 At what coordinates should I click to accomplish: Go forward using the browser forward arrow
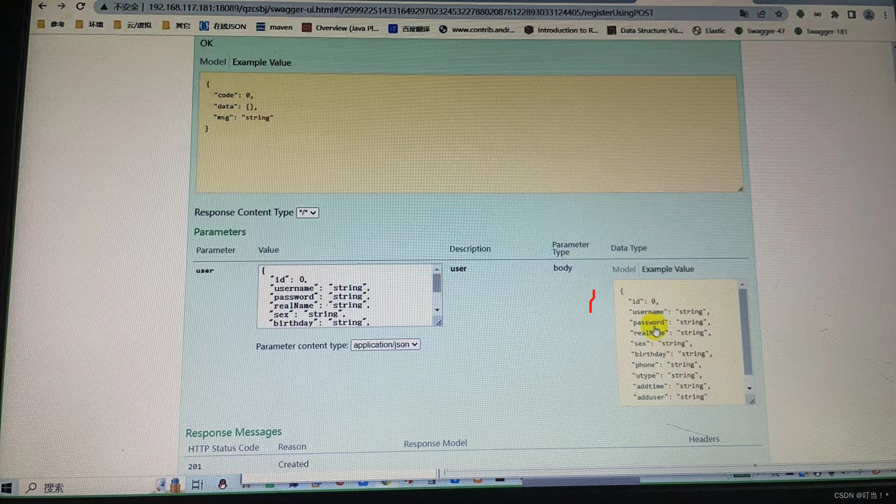point(61,6)
